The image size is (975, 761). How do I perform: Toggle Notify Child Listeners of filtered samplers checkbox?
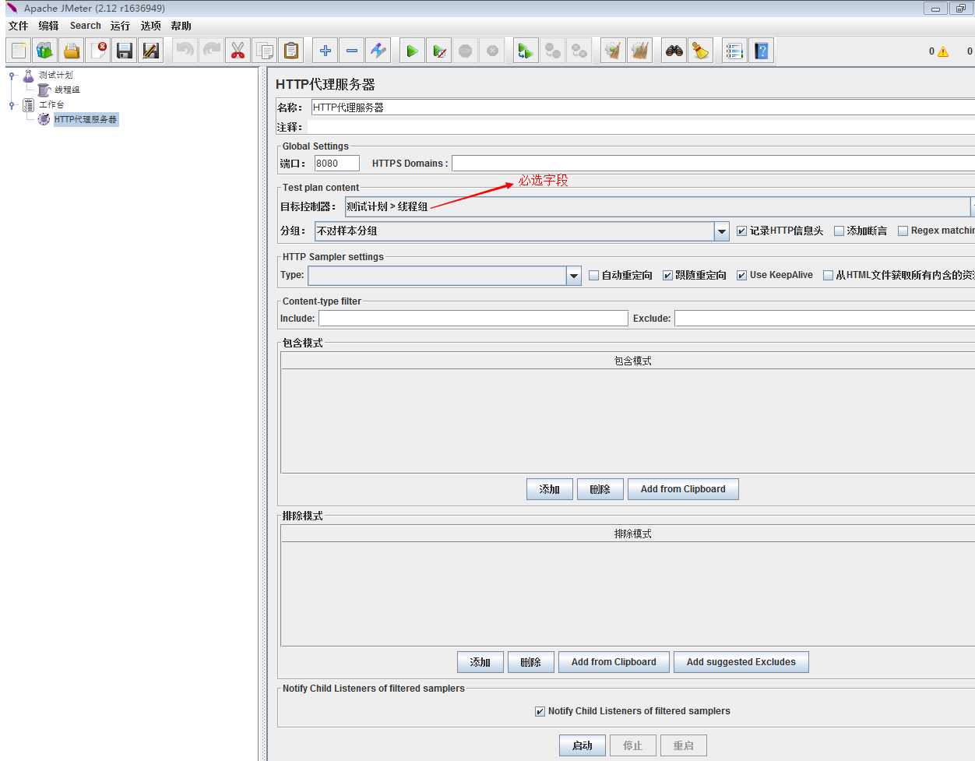(x=540, y=712)
